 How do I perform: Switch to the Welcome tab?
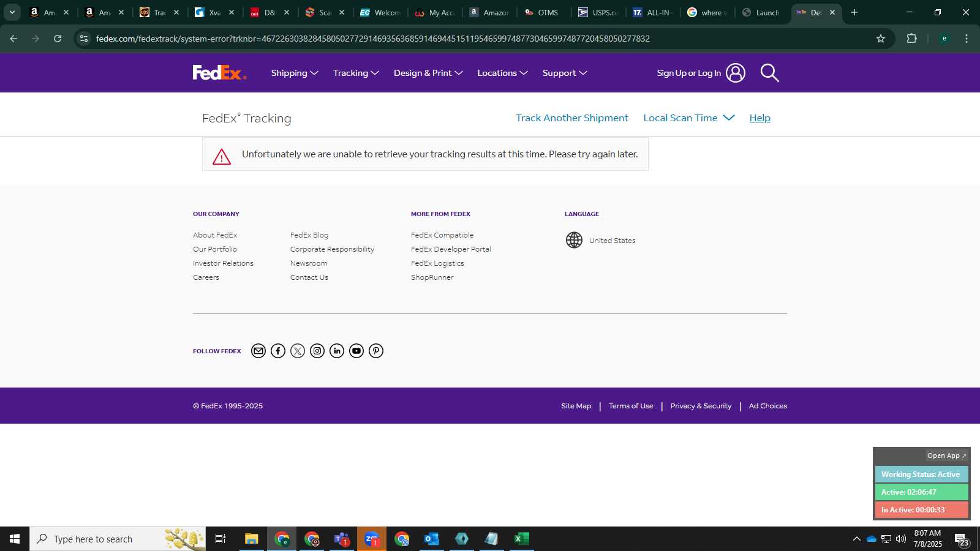click(380, 12)
